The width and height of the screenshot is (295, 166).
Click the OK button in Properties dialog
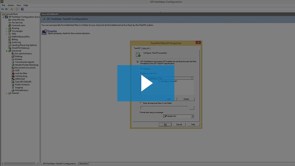click(165, 125)
